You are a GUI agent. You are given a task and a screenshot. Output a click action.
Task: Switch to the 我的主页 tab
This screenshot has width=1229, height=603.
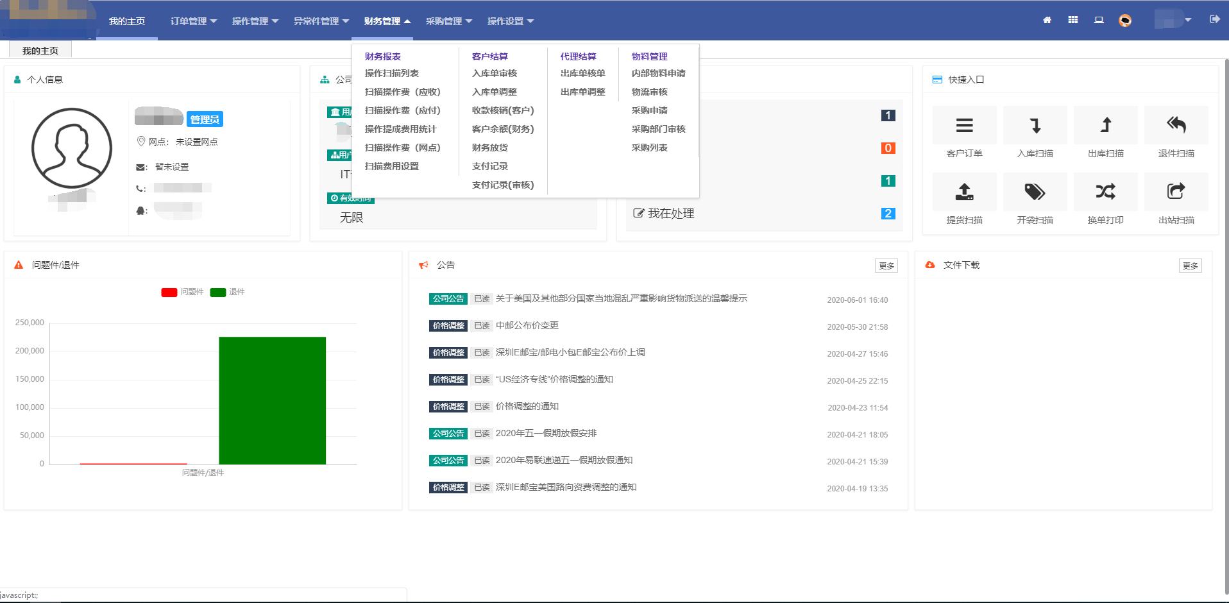click(x=40, y=49)
